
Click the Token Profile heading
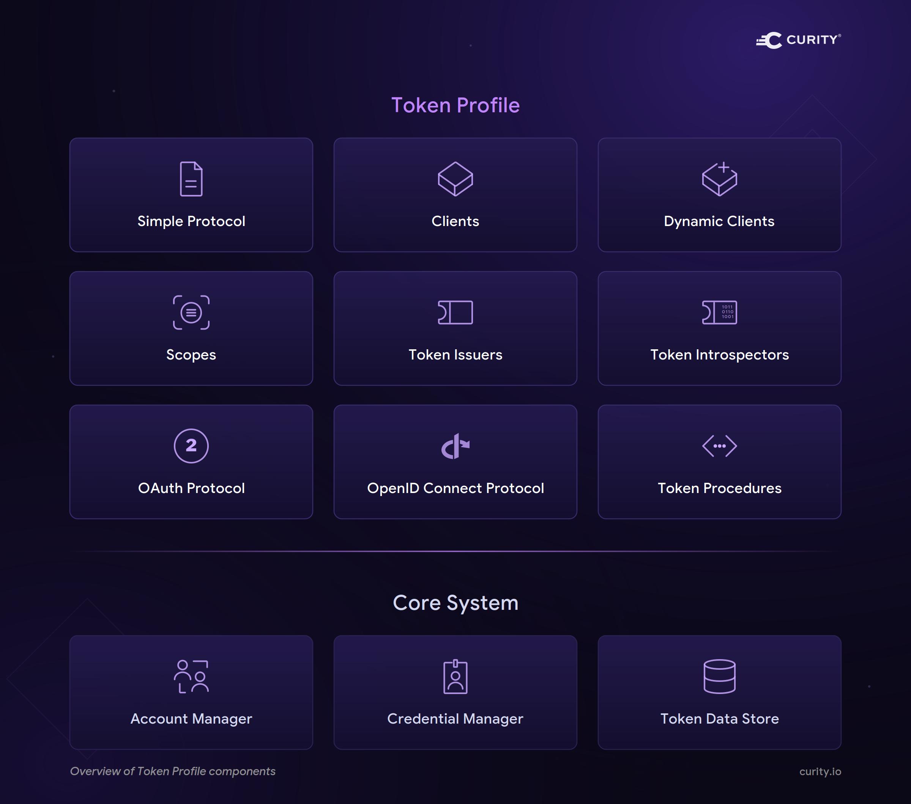pyautogui.click(x=455, y=105)
